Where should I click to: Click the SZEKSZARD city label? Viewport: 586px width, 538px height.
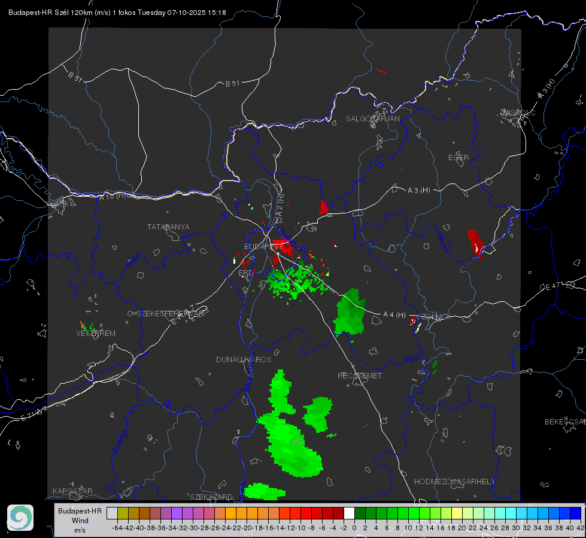coord(211,497)
